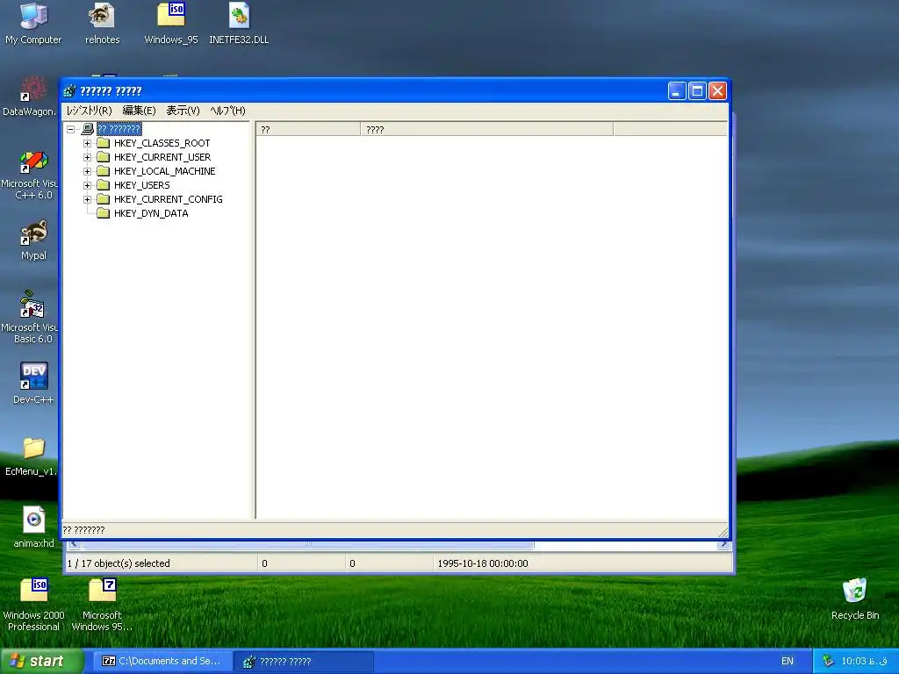Select HKEY_USERS label

(141, 185)
